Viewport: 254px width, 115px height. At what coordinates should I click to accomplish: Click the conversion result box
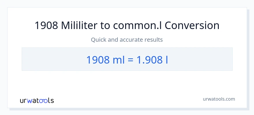(127, 59)
